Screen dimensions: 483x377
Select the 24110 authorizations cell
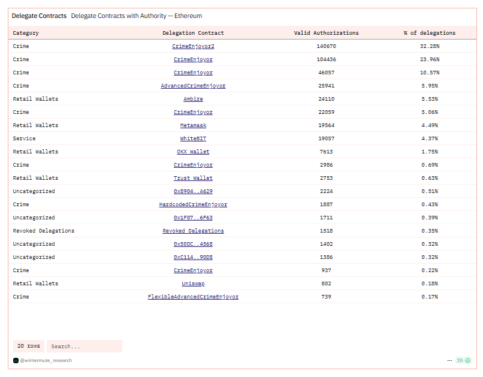[326, 99]
